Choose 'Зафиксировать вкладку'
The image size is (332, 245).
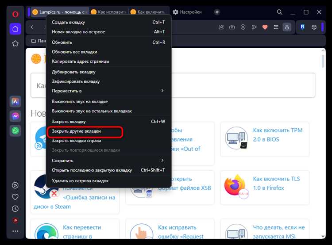(108, 81)
